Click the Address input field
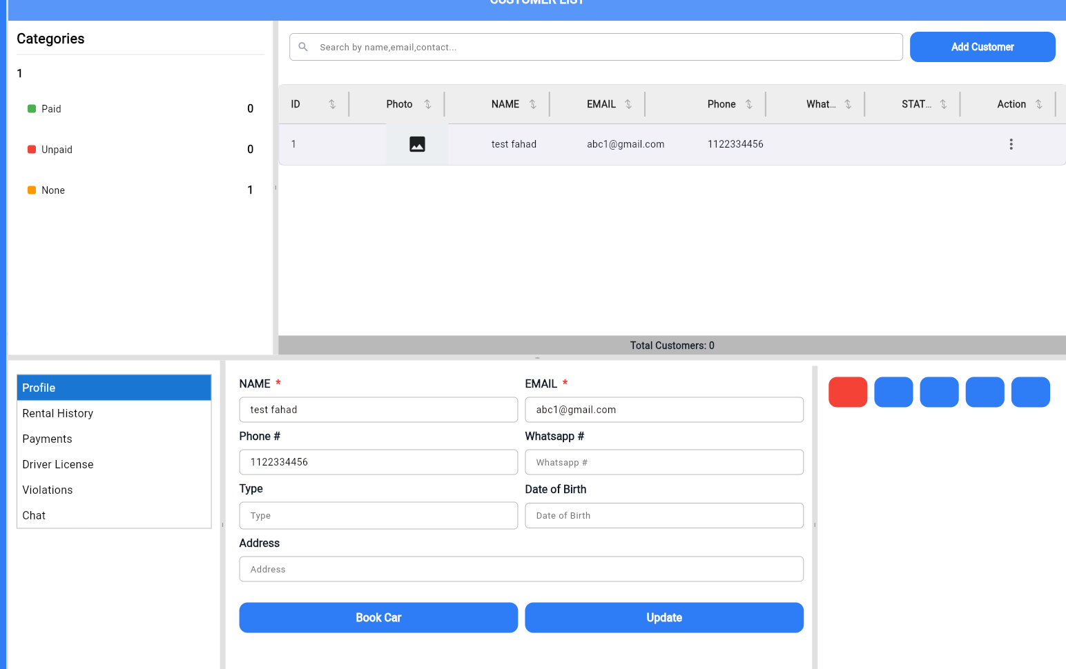 521,569
